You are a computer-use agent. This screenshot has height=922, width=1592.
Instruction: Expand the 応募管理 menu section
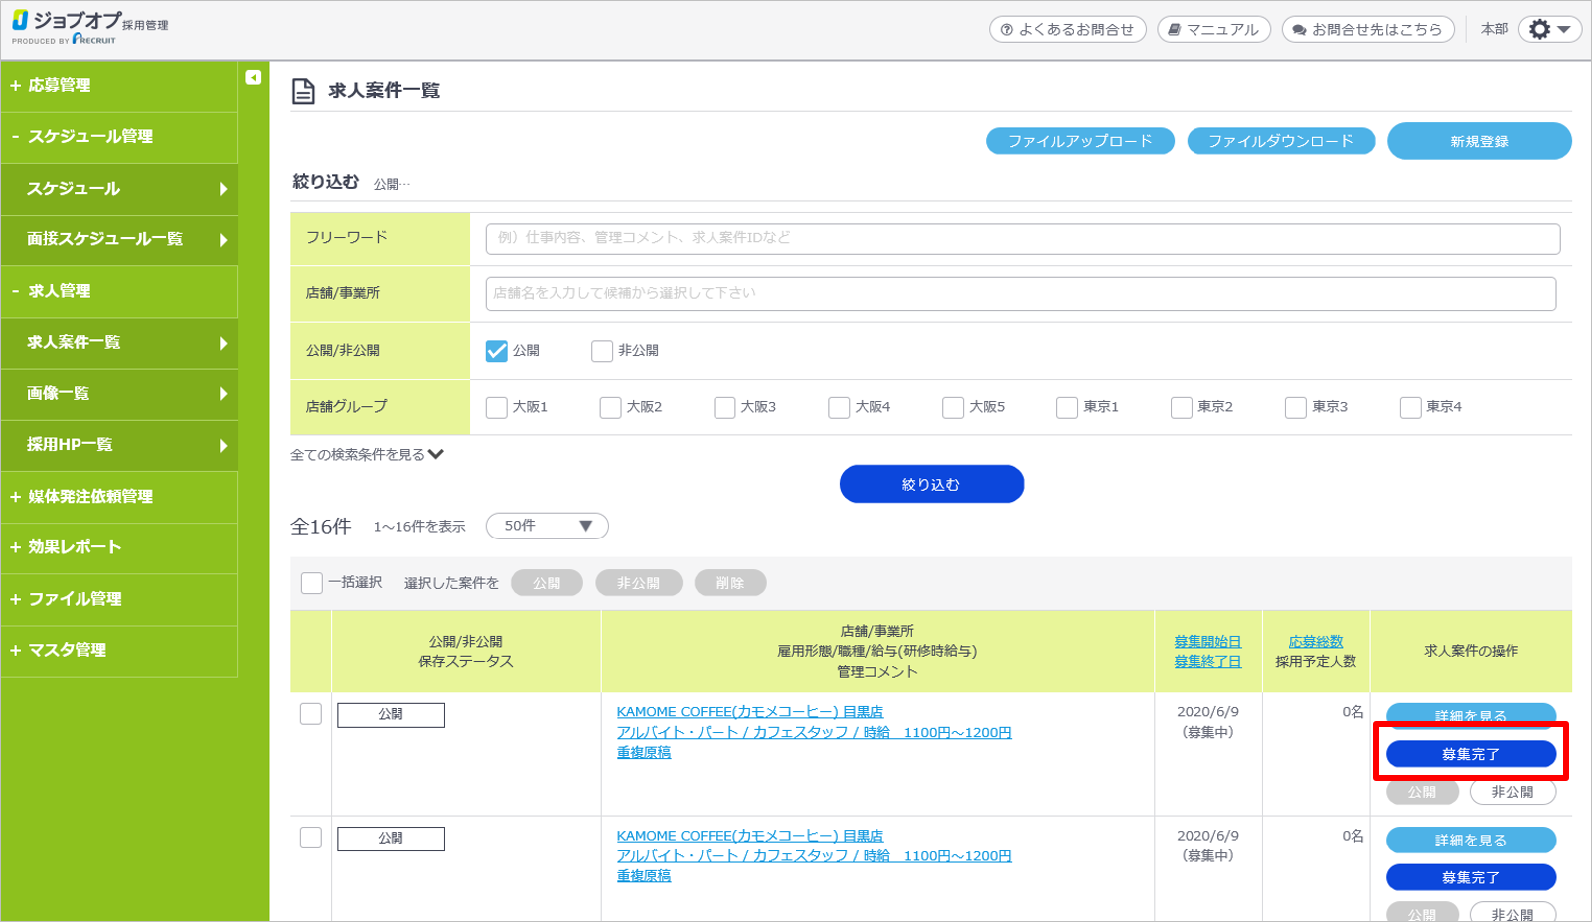tap(60, 86)
